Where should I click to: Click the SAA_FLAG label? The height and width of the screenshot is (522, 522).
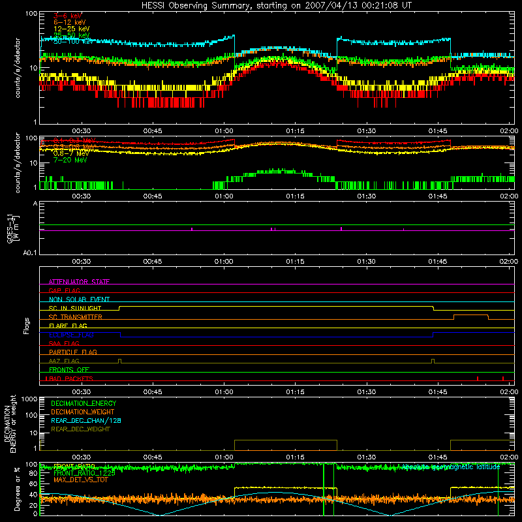click(64, 343)
